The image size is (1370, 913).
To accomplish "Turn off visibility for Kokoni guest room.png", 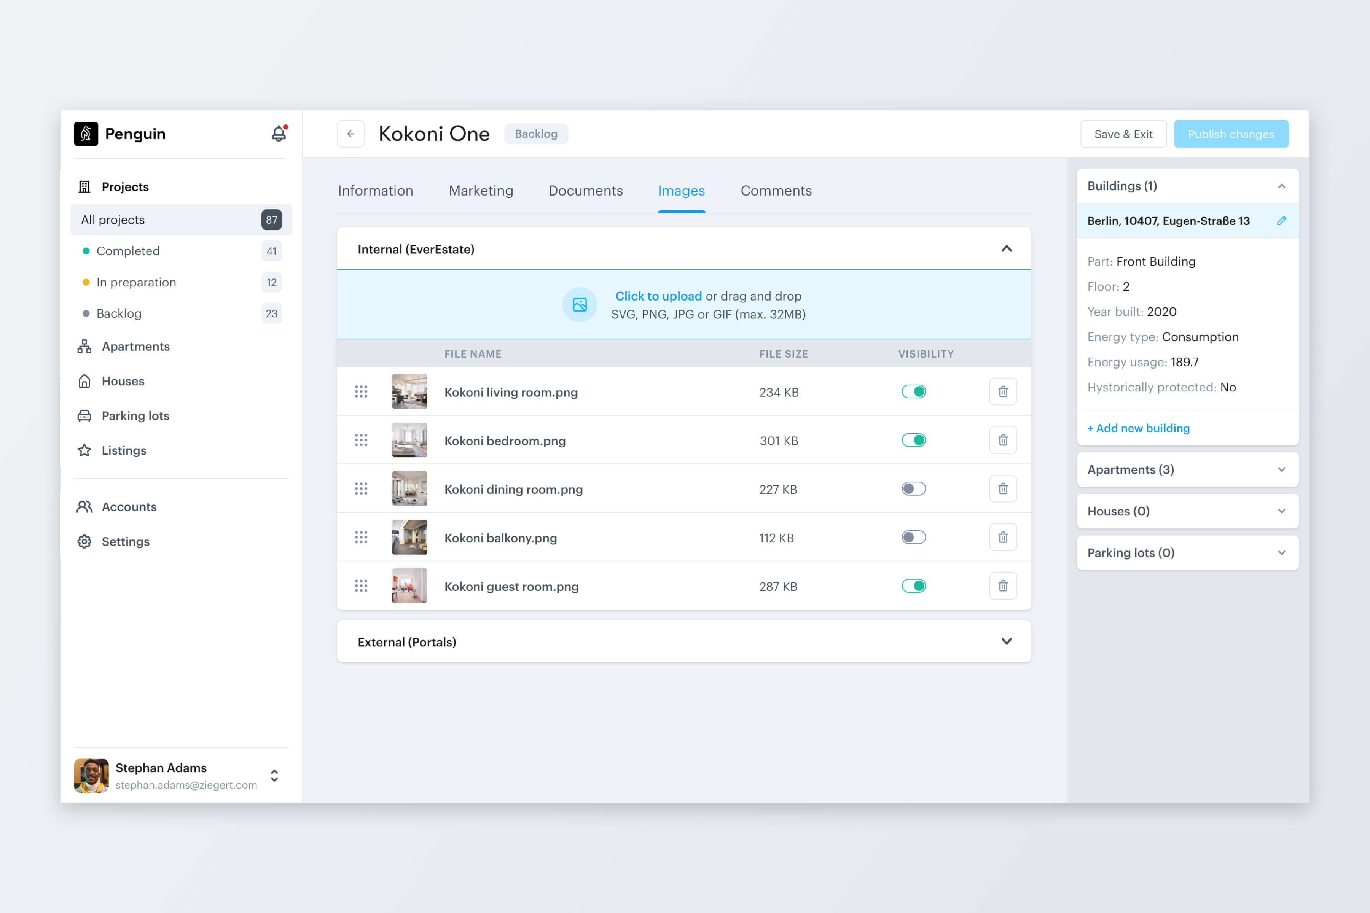I will [914, 586].
